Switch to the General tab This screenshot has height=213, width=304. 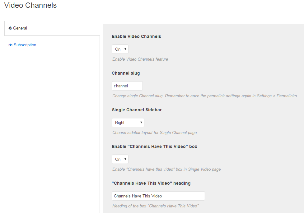20,28
